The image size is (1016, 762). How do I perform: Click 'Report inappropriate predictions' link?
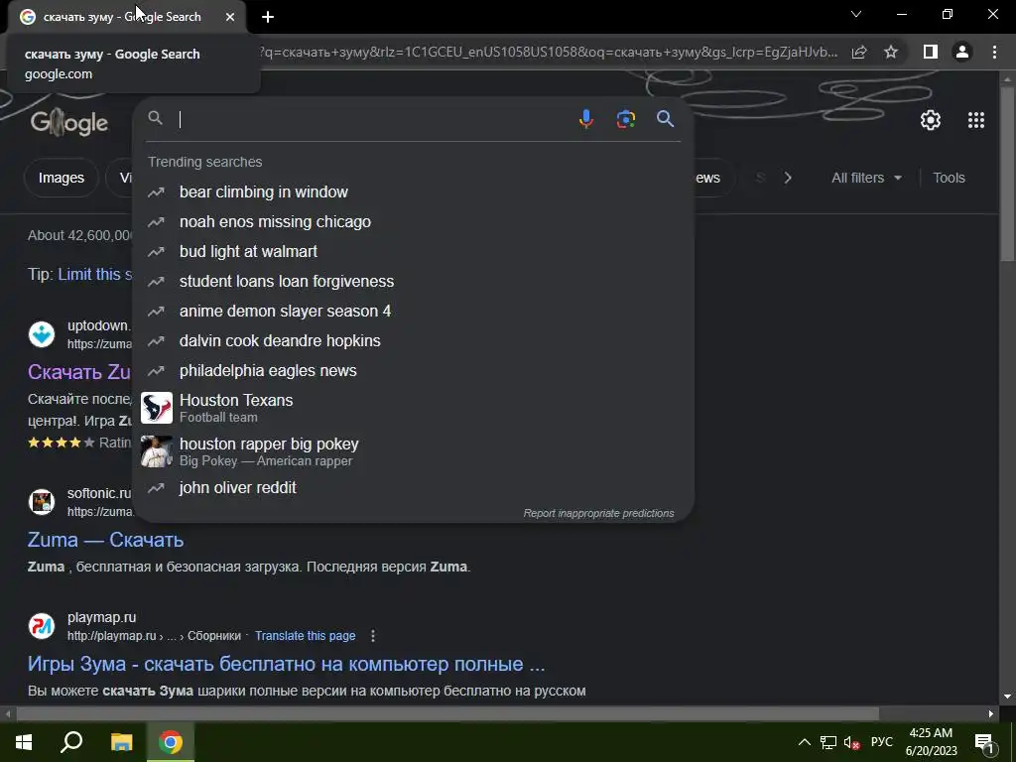(x=598, y=513)
